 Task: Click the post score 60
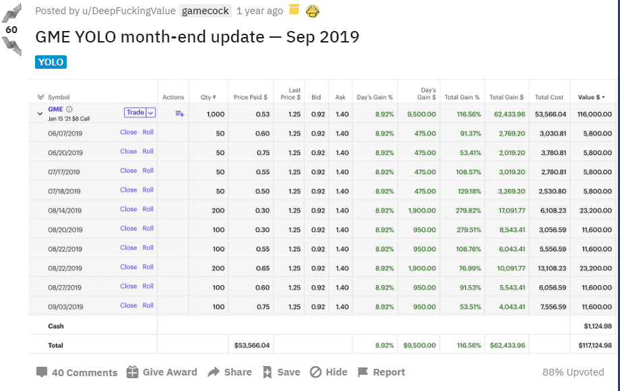click(x=11, y=30)
